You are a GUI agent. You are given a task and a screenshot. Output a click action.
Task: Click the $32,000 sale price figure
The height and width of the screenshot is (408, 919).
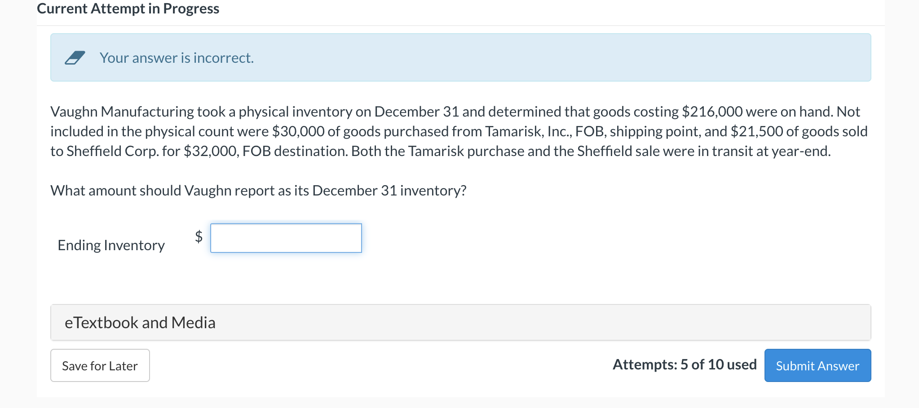click(209, 151)
